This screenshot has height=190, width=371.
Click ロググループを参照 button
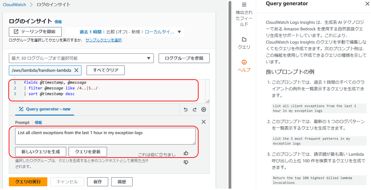(x=184, y=58)
